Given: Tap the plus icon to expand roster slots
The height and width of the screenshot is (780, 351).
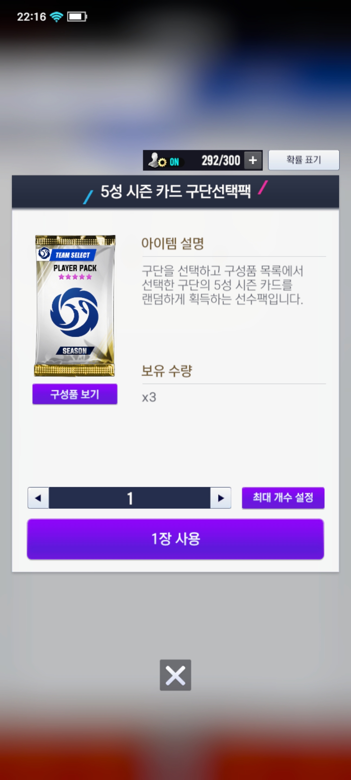Looking at the screenshot, I should point(253,160).
